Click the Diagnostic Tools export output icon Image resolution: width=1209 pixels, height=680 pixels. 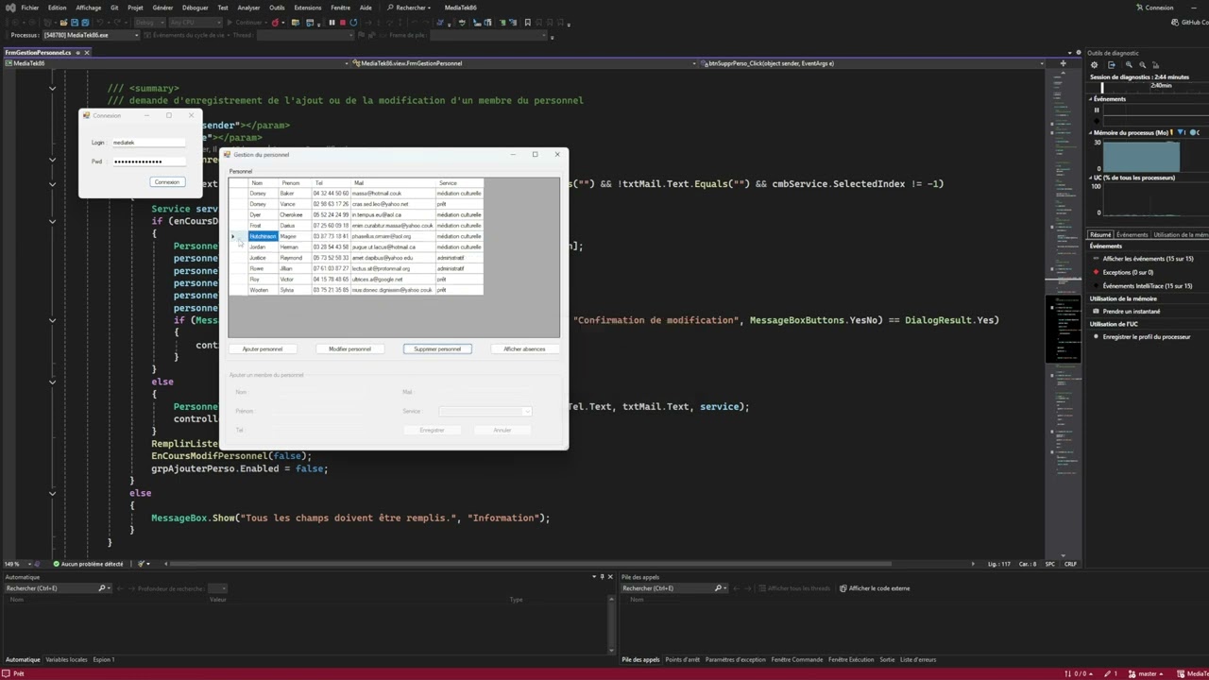1112,65
